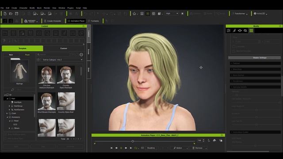The image size is (283, 159).
Task: Open the Modify morph adjust tab icon
Action: point(240,30)
